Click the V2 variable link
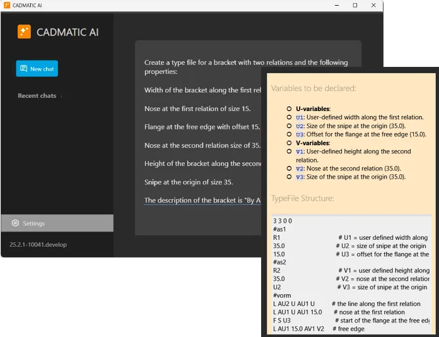 [300, 168]
